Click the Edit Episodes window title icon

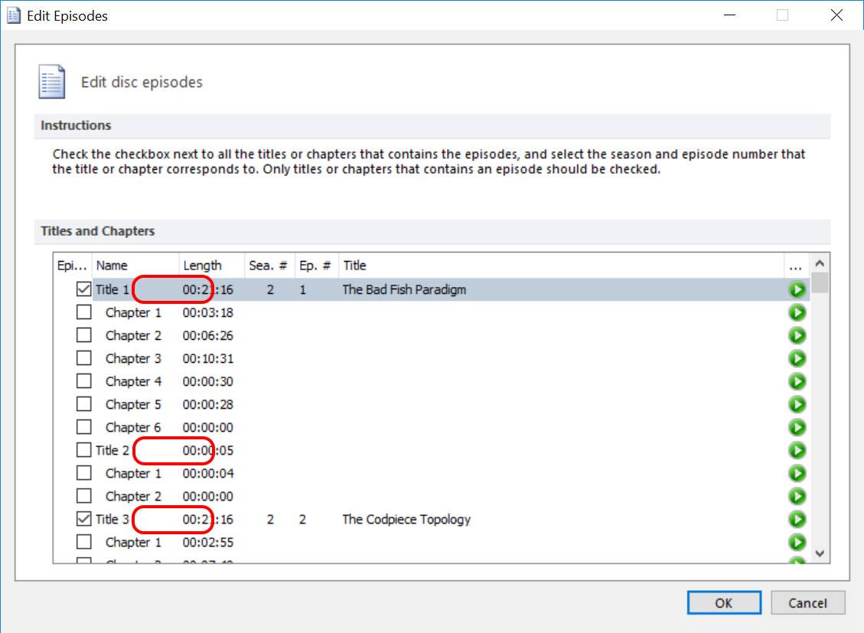pos(14,15)
